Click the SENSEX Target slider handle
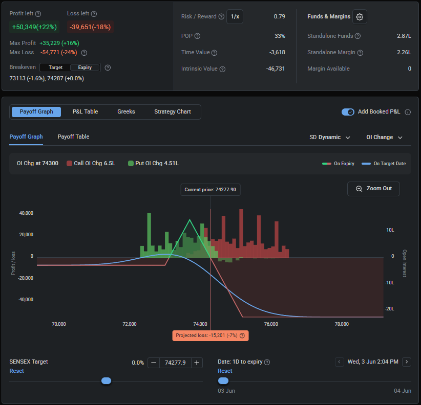This screenshot has height=405, width=421. click(107, 381)
